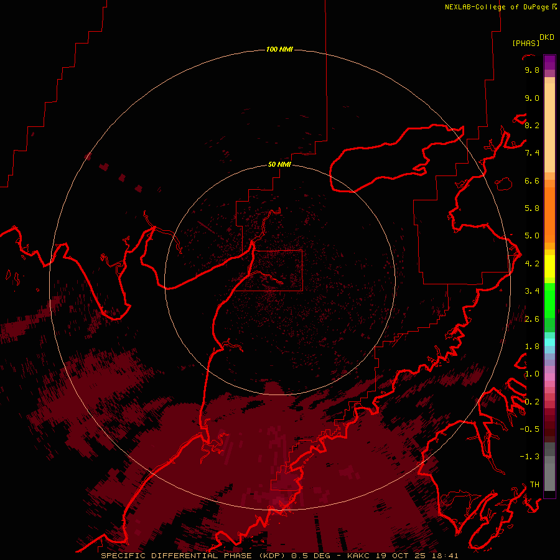Click the TH threshold label on the legend

click(x=534, y=485)
